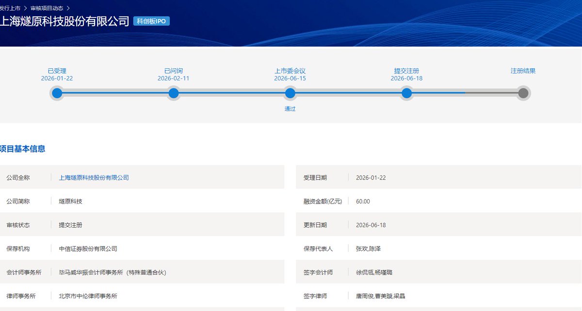Click the 已受理 stage label
582x311 pixels.
[57, 71]
